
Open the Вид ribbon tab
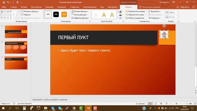tap(102, 7)
